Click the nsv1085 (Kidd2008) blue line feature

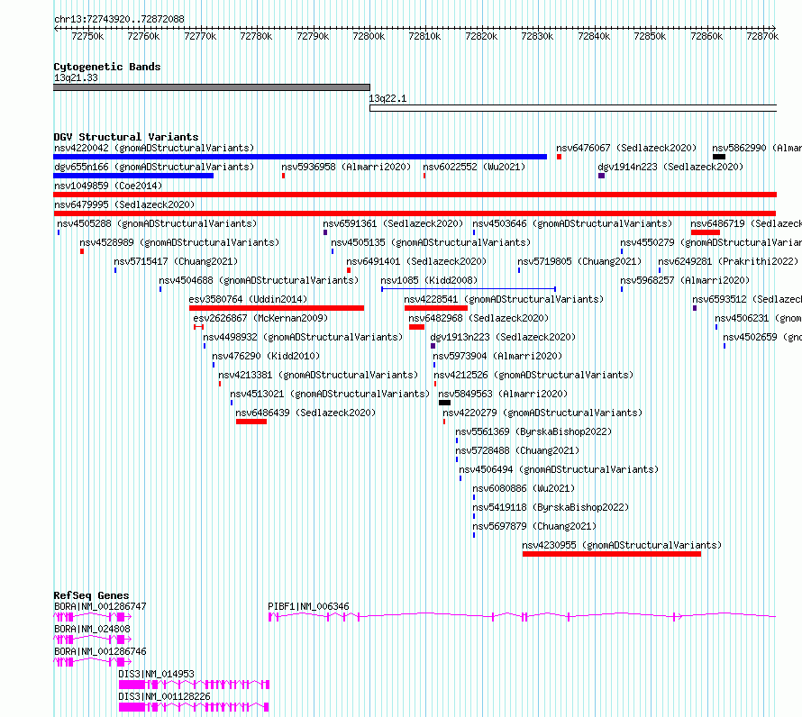[x=469, y=289]
